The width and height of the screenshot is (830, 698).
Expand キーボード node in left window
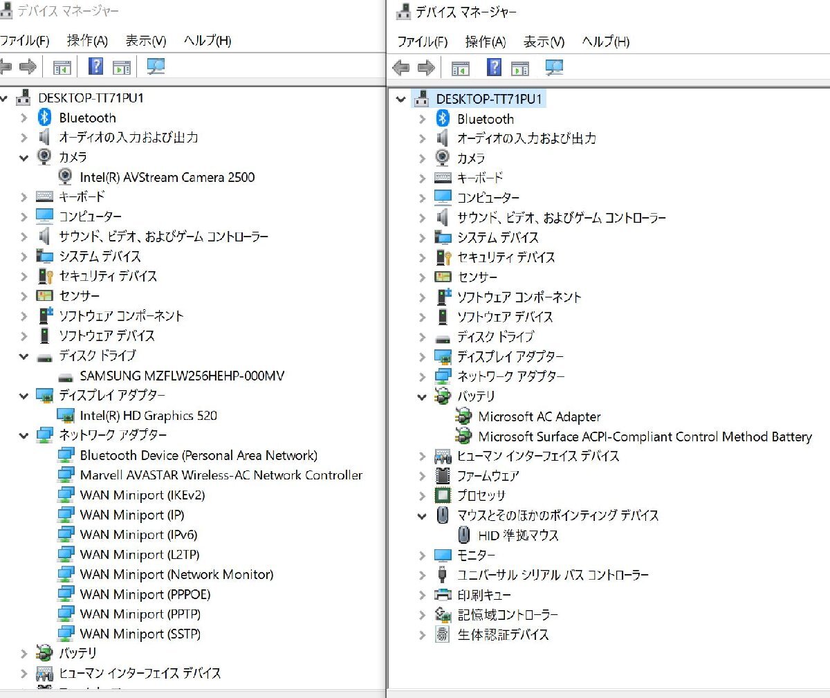coord(24,197)
